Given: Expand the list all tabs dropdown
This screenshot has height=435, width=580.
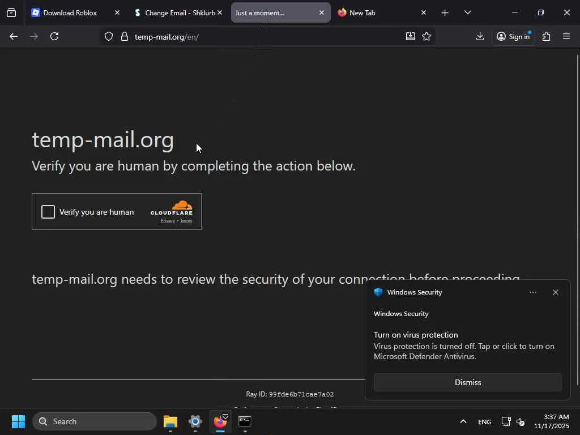Looking at the screenshot, I should (x=467, y=13).
